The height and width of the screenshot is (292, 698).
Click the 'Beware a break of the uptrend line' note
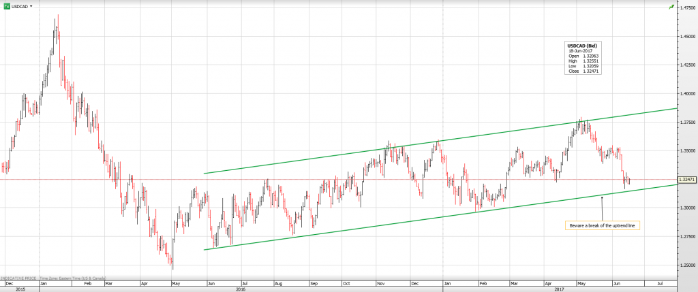(x=603, y=225)
